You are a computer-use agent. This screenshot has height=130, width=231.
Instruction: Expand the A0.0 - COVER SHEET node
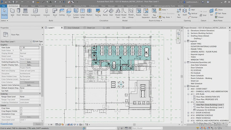188,89
